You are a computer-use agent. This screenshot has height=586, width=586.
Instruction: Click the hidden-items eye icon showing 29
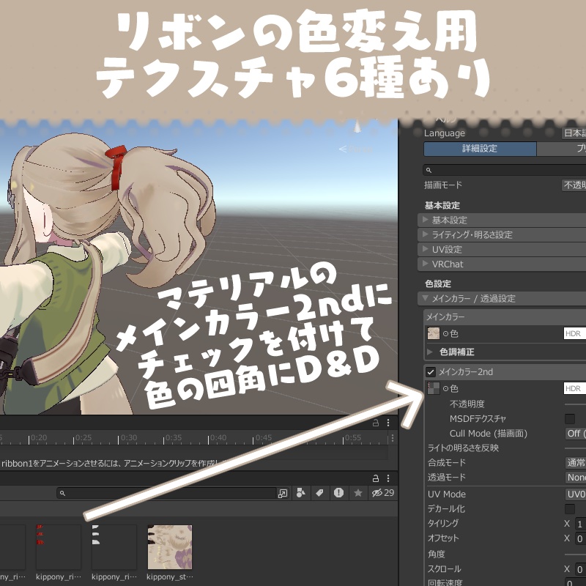[x=378, y=492]
